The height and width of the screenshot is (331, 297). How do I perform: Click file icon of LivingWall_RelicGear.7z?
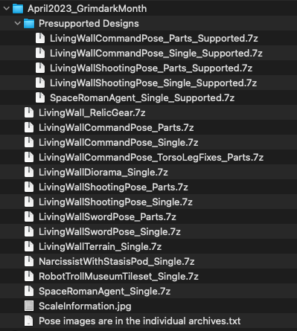click(29, 112)
